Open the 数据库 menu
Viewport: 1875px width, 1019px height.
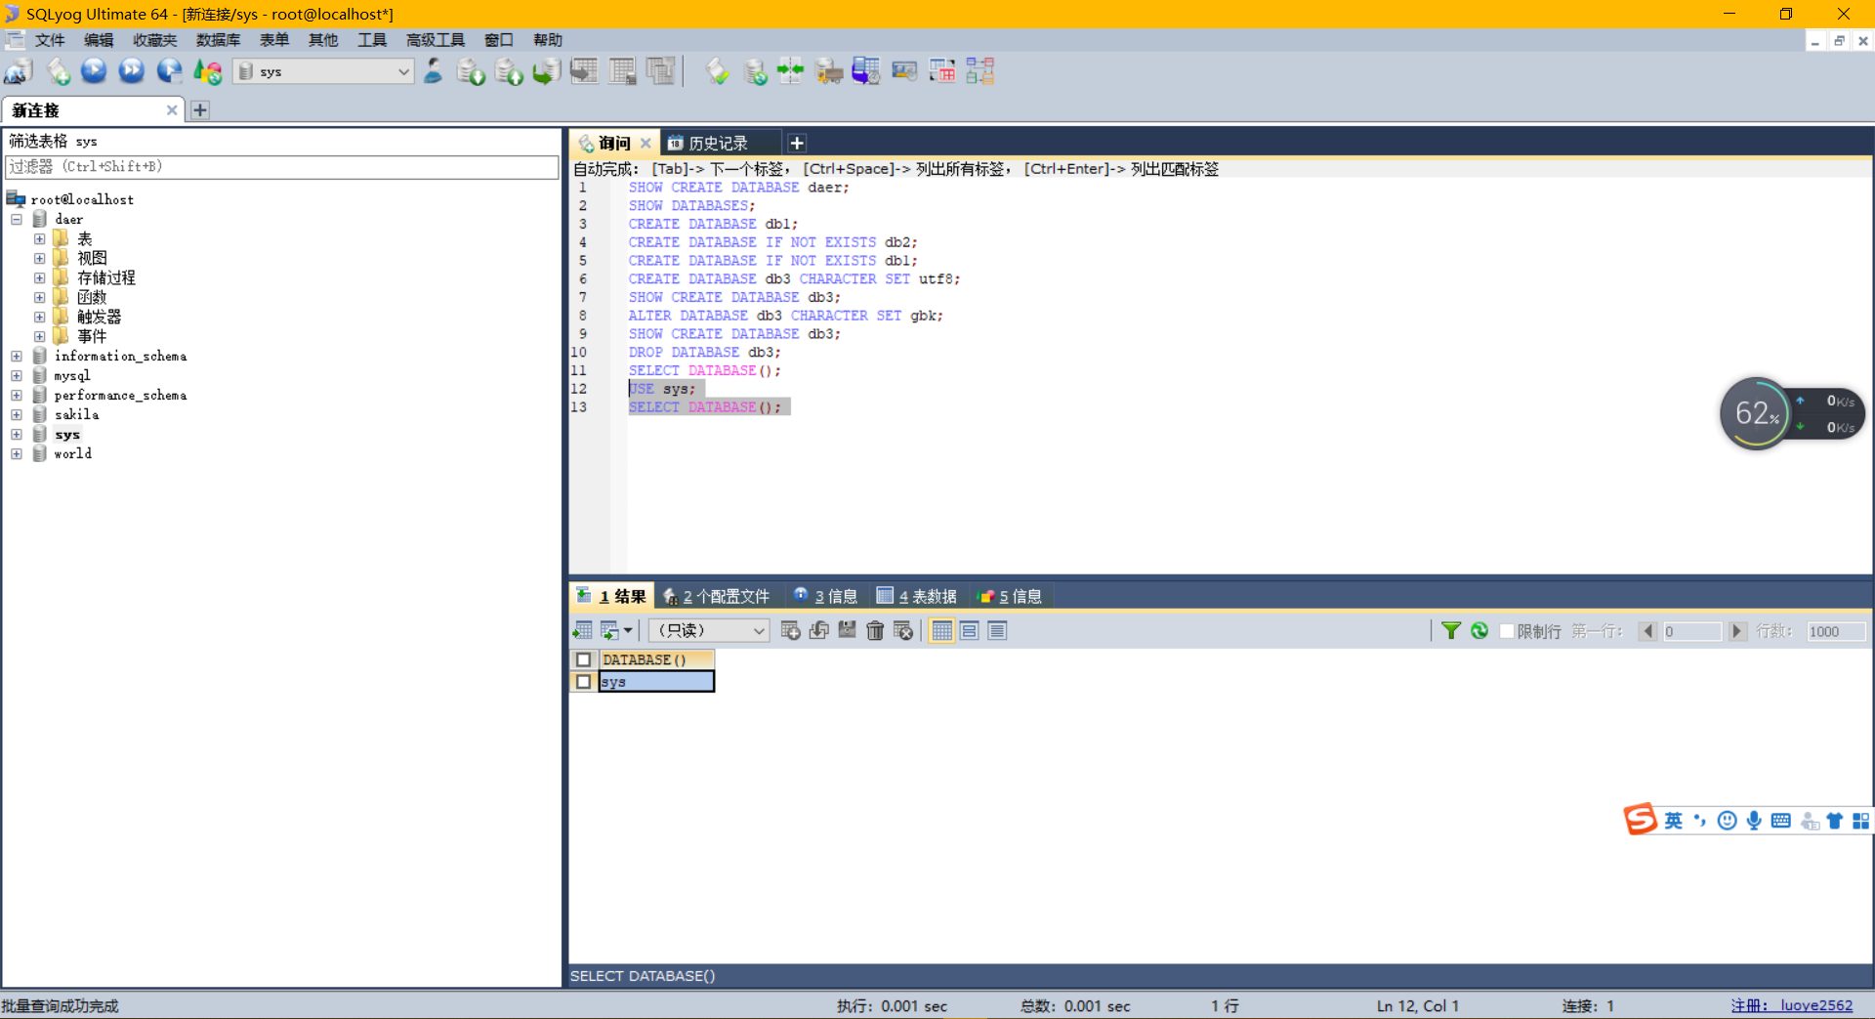tap(219, 40)
